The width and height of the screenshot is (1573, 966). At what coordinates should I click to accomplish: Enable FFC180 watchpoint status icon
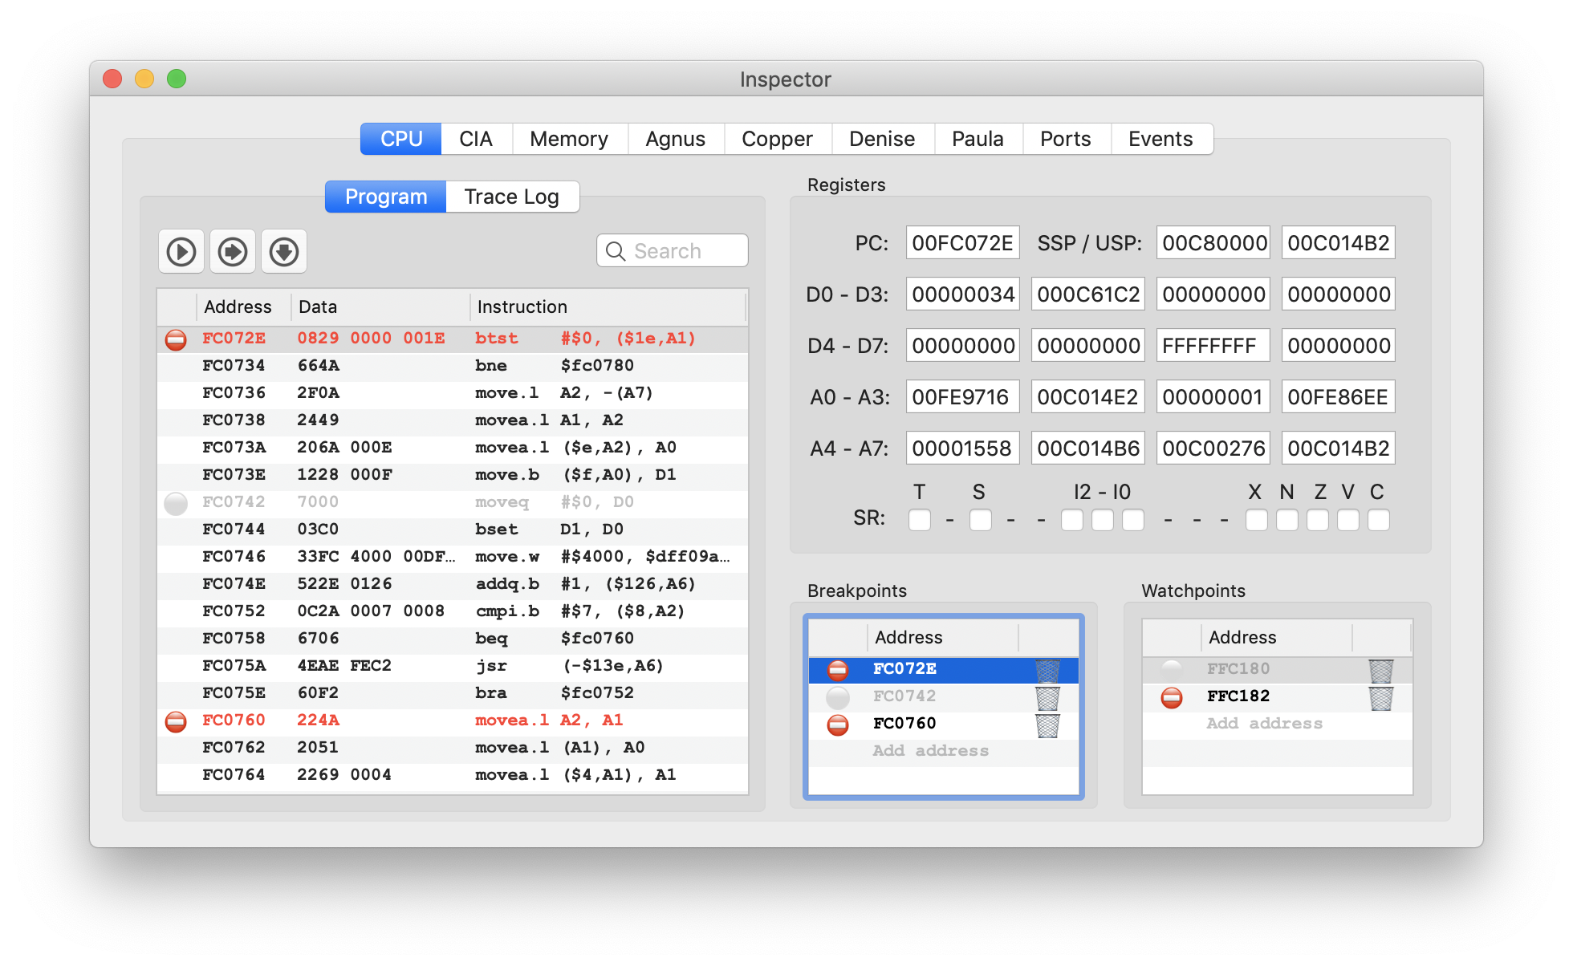pos(1172,669)
